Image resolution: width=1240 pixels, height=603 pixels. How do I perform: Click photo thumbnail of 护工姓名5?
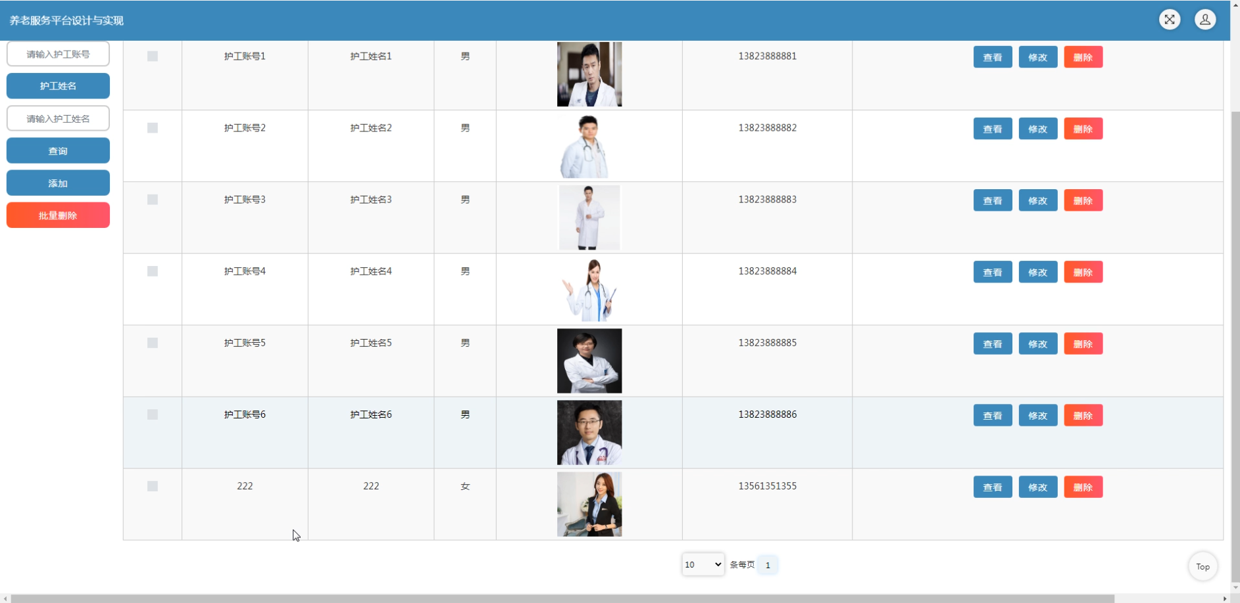[x=589, y=361]
